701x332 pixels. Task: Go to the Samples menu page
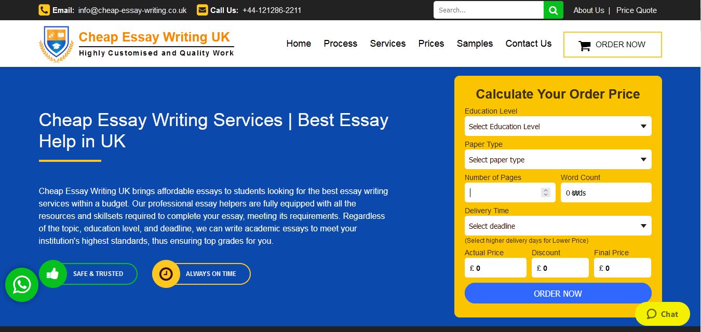click(x=475, y=44)
